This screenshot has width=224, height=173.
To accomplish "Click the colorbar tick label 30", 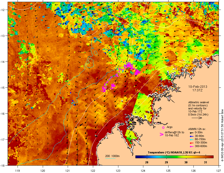I will (x=186, y=162).
